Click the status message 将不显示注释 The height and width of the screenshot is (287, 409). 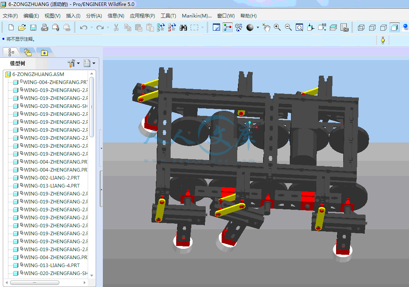pos(20,39)
